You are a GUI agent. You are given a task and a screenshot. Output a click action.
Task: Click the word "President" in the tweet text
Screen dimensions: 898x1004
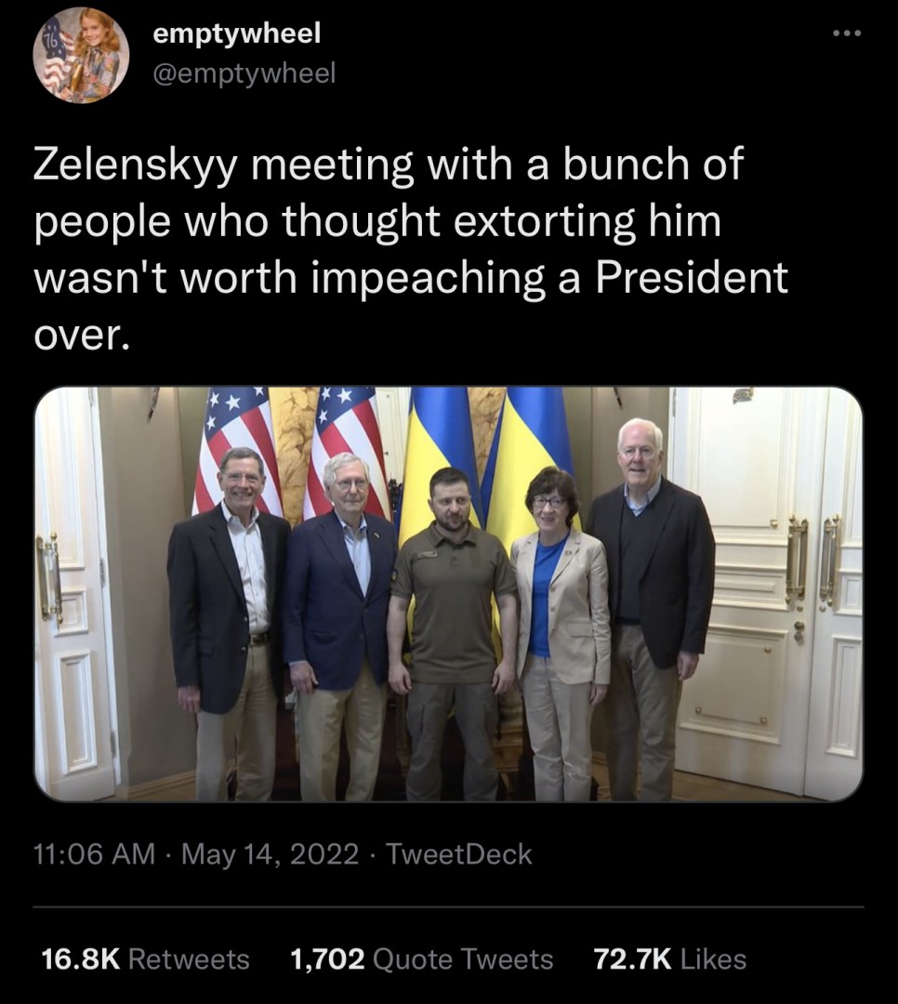[690, 278]
